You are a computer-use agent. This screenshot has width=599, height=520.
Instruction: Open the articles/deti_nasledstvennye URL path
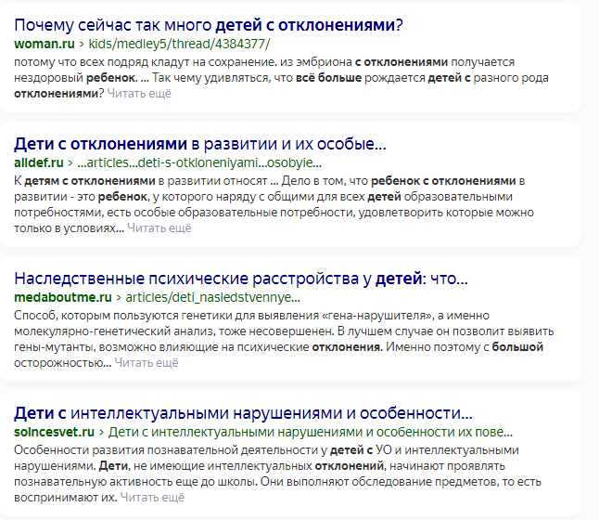(x=212, y=298)
